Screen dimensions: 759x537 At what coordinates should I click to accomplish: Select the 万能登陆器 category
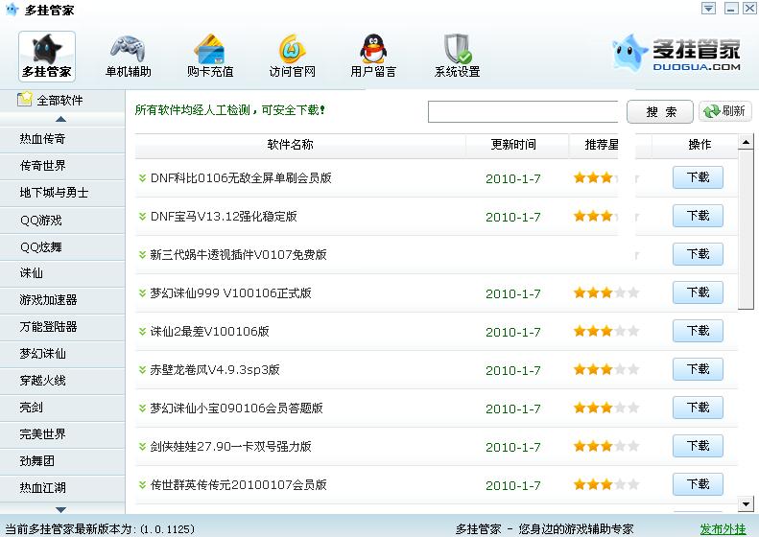point(62,327)
